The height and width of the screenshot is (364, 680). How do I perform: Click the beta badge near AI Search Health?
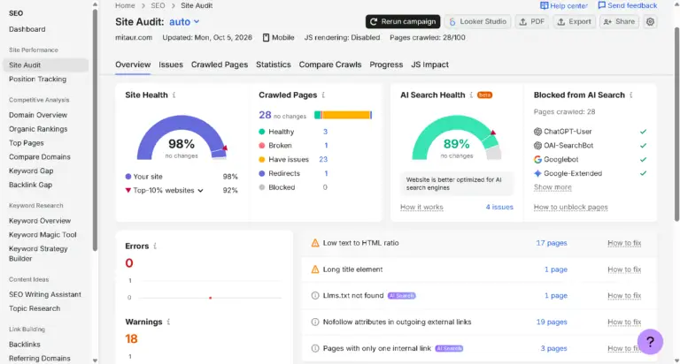point(484,95)
